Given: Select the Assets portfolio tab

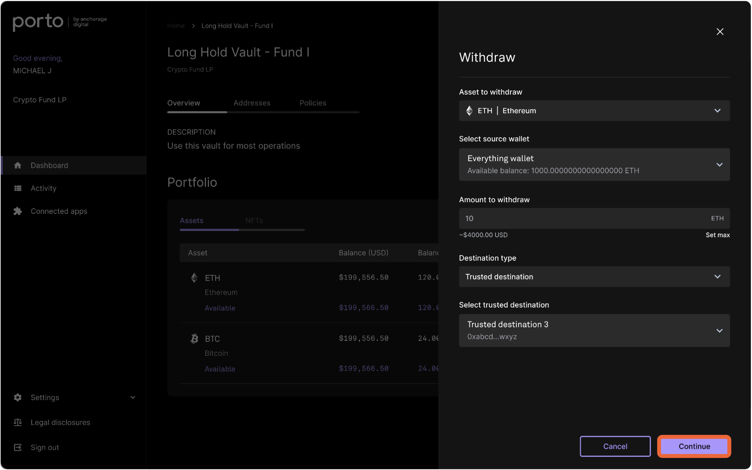Looking at the screenshot, I should (191, 220).
